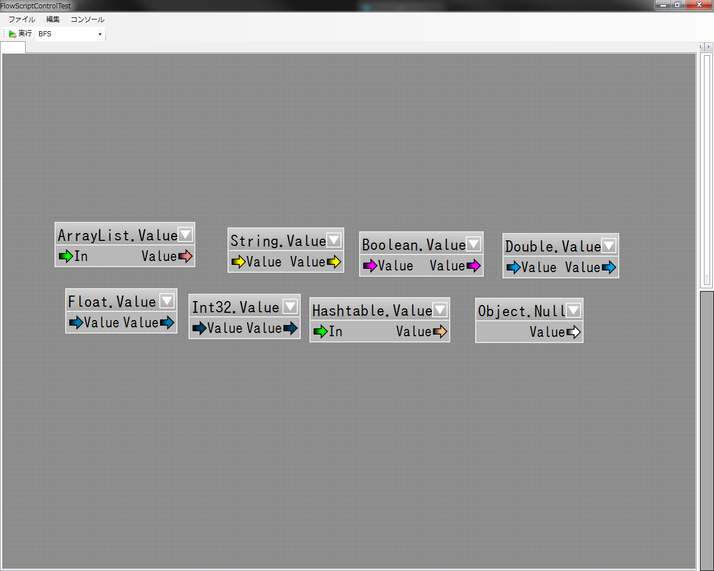Click output arrow on Float.Value node
This screenshot has width=714, height=571.
tap(167, 322)
